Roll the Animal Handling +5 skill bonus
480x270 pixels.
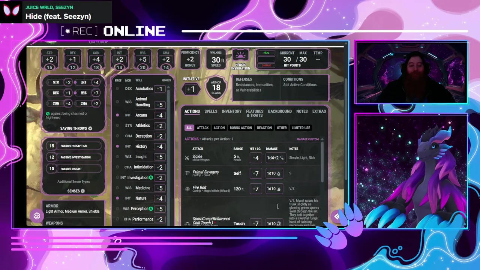coord(160,105)
